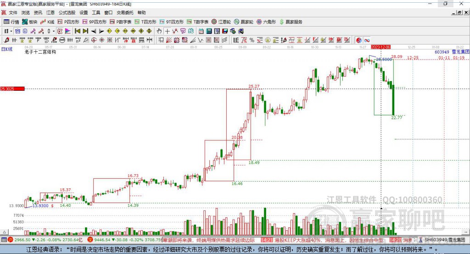Click the 25.27 peak price label
This screenshot has height=254, width=470.
tap(254, 86)
